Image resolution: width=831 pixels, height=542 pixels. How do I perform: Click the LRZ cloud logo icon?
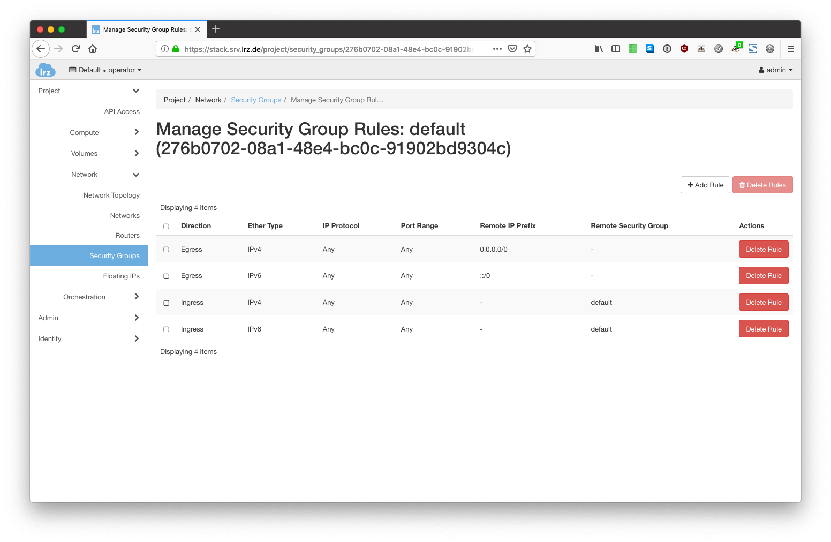click(46, 70)
